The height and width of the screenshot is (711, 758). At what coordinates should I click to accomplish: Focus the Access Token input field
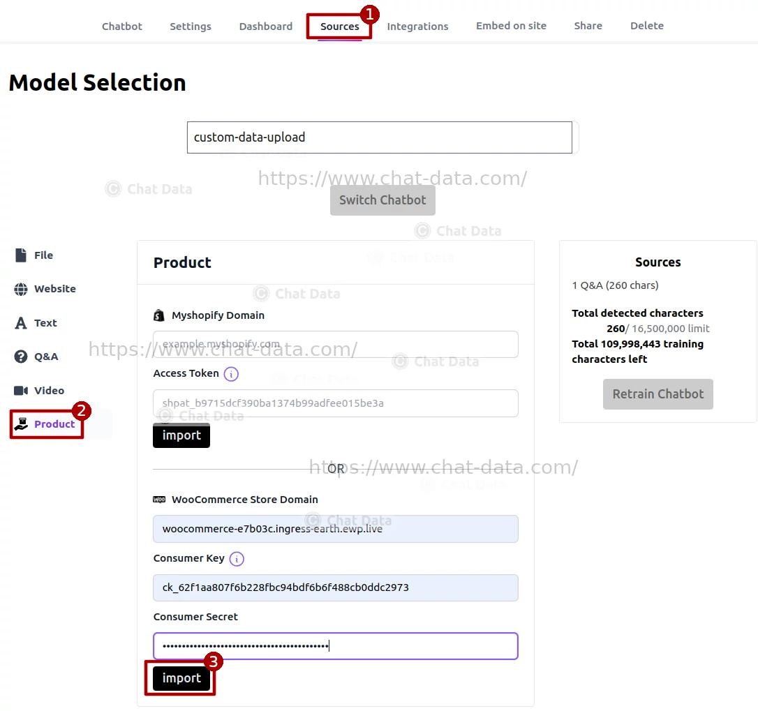[336, 403]
